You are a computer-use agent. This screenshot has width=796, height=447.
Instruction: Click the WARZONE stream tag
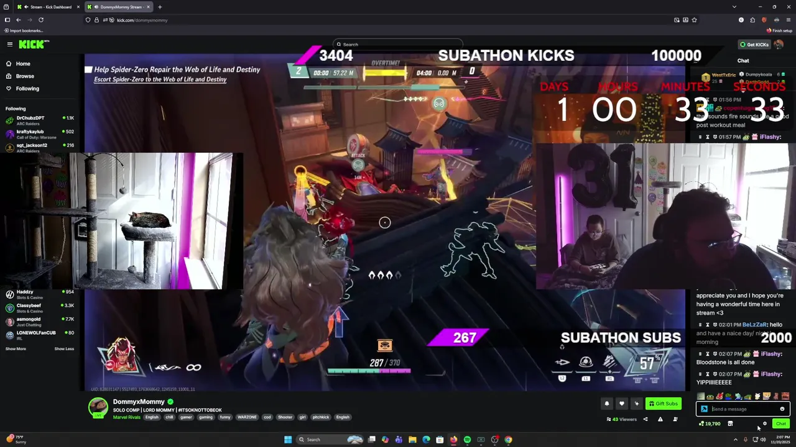point(247,417)
